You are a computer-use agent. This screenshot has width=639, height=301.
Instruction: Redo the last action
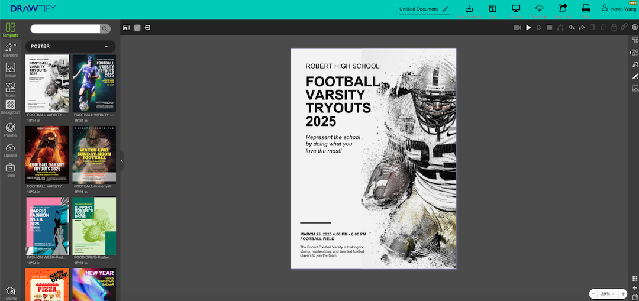tap(582, 28)
